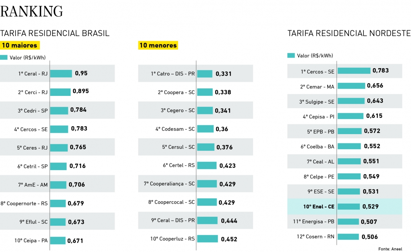Viewport: 411px width, 252px height.
Task: Click the 7° AmE - AM bar
Action: (x=58, y=185)
